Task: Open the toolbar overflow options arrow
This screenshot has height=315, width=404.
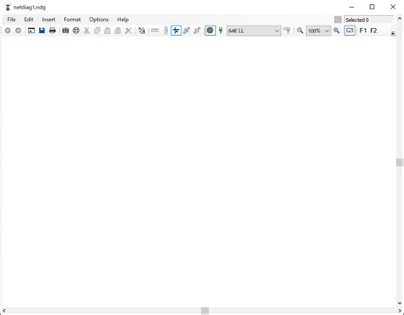Action: click(393, 33)
